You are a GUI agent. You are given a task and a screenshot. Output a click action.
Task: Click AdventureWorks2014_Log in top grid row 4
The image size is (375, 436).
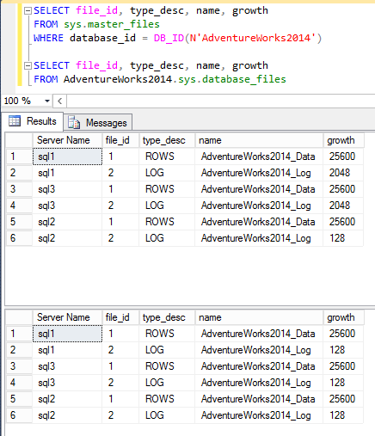259,206
